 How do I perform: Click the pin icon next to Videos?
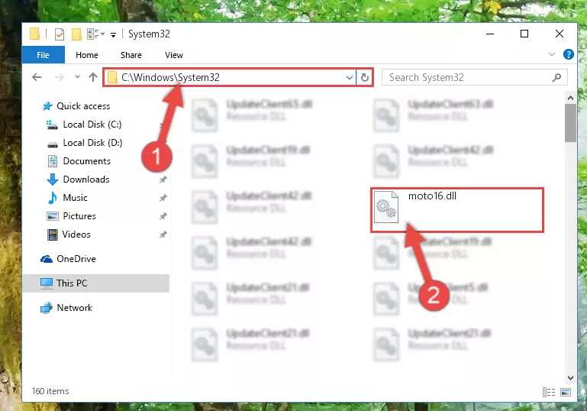(x=163, y=235)
